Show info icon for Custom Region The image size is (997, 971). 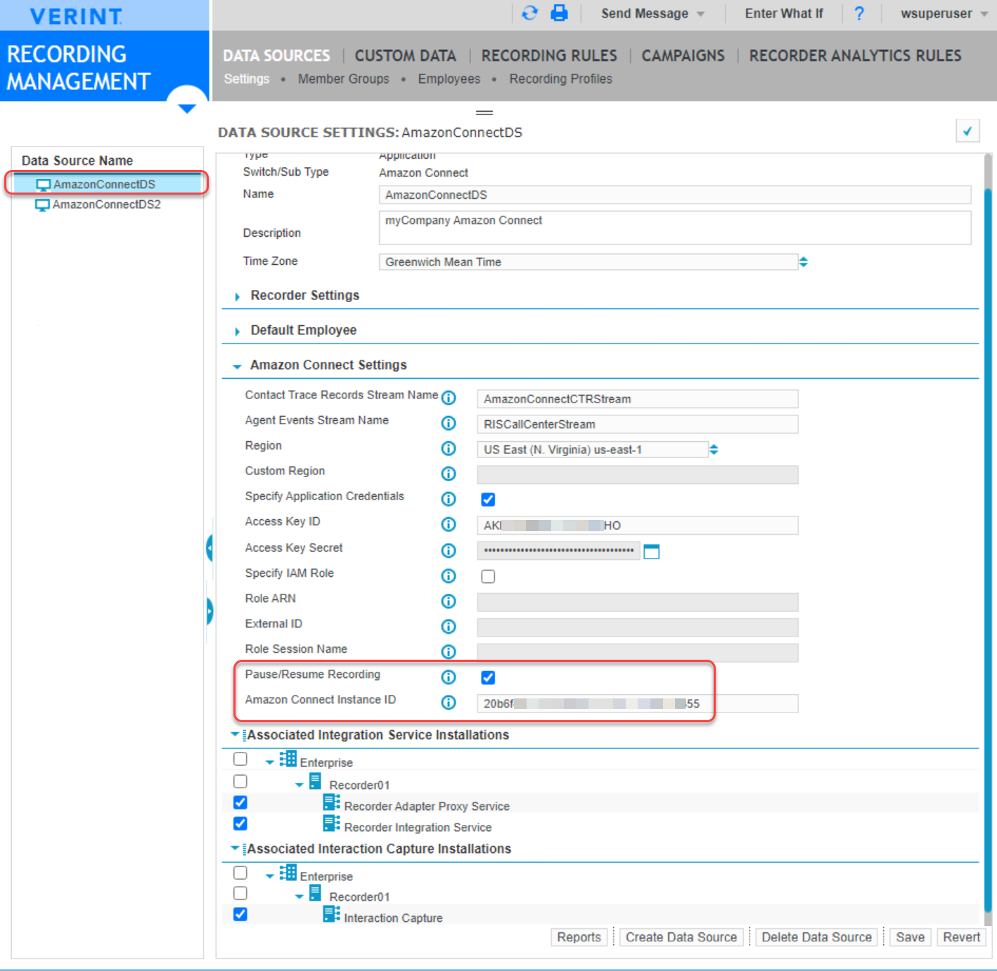point(449,474)
